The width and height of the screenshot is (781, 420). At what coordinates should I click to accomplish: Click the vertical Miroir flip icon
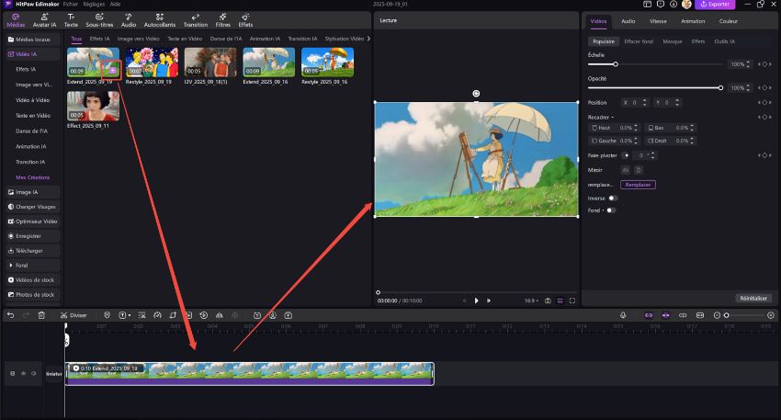tap(638, 170)
